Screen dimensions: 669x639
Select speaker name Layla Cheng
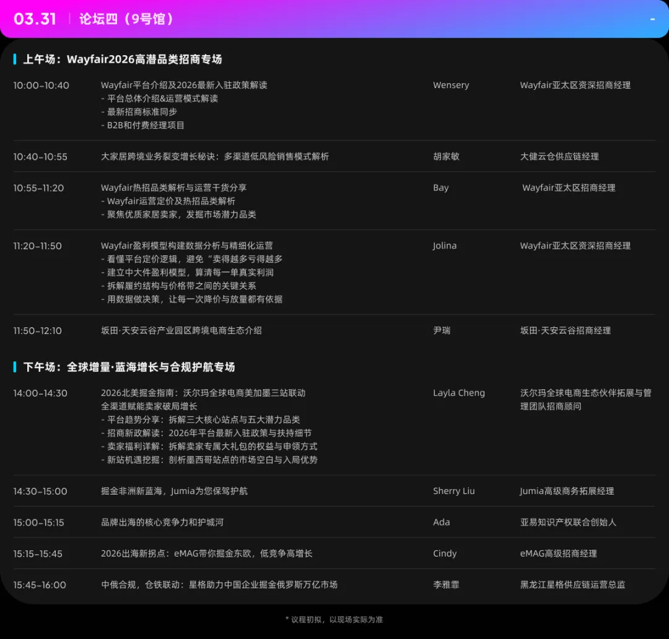(x=459, y=393)
